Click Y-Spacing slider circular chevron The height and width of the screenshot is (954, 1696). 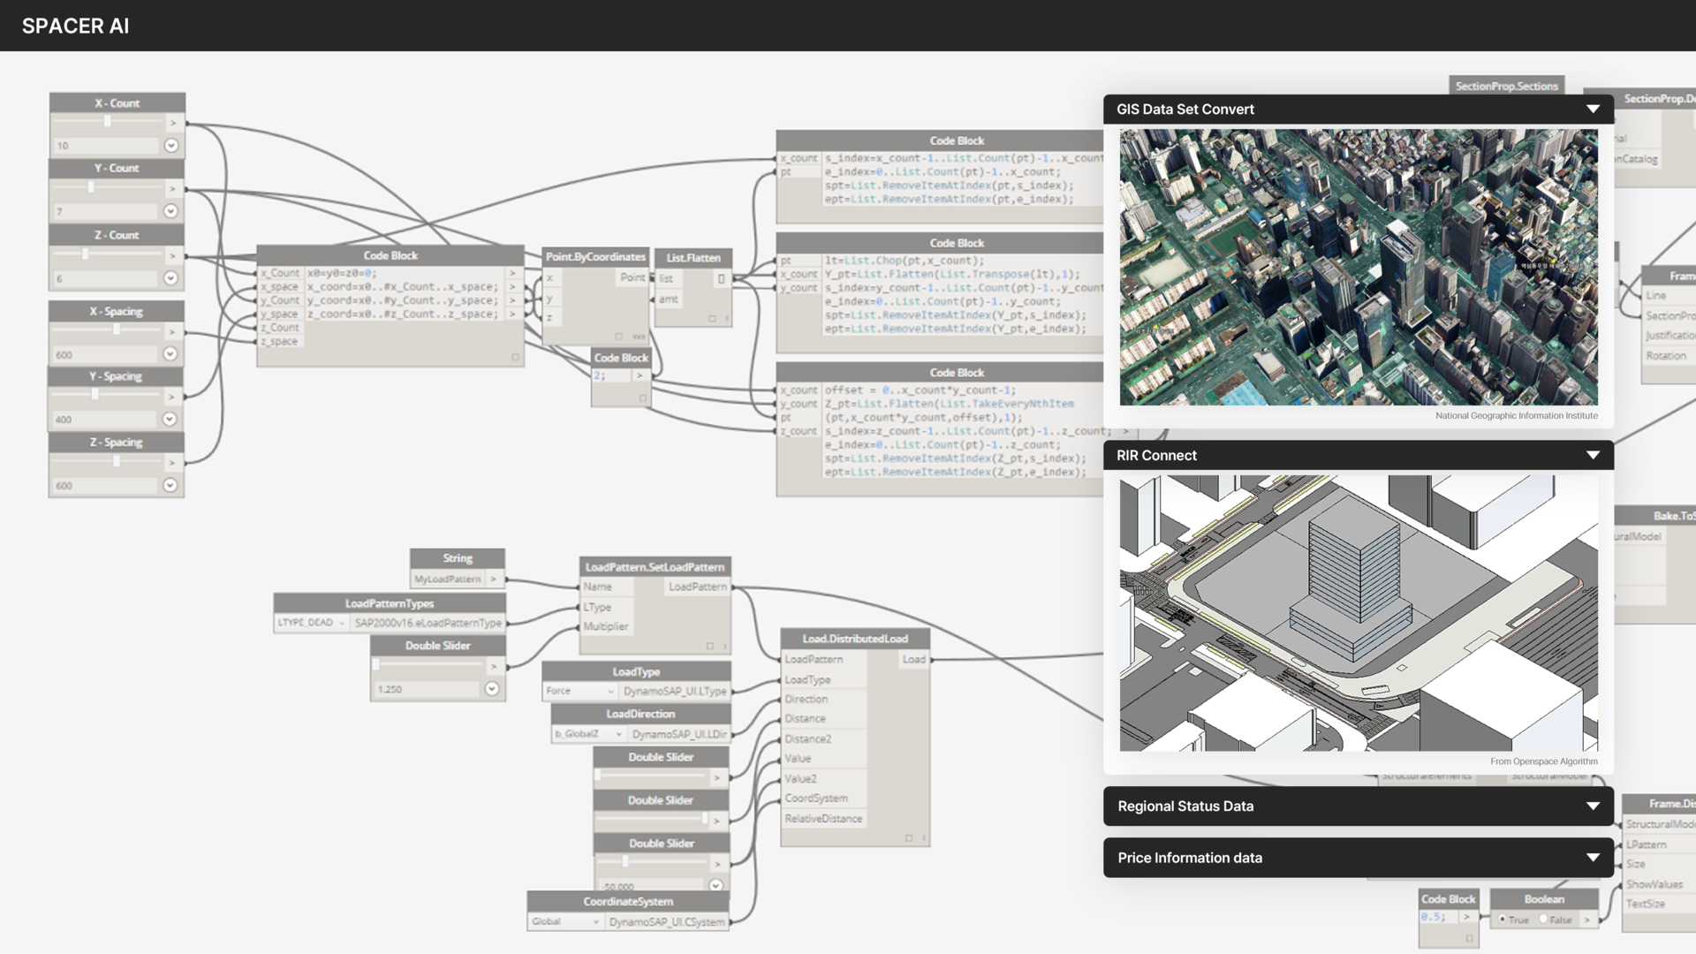tap(170, 420)
